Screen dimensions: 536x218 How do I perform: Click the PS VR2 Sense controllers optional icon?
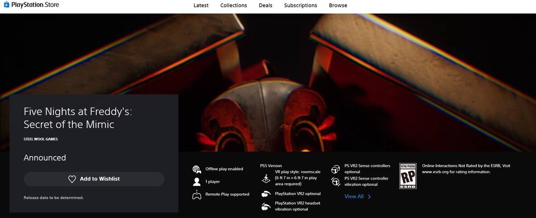tap(335, 169)
